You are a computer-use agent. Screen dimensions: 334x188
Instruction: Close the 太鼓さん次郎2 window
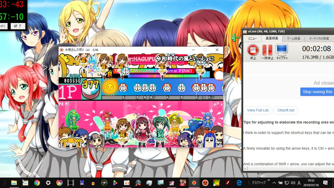point(217,50)
